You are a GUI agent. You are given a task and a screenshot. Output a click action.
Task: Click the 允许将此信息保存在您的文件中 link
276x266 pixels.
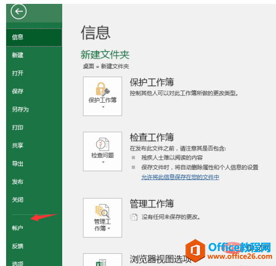(x=180, y=177)
